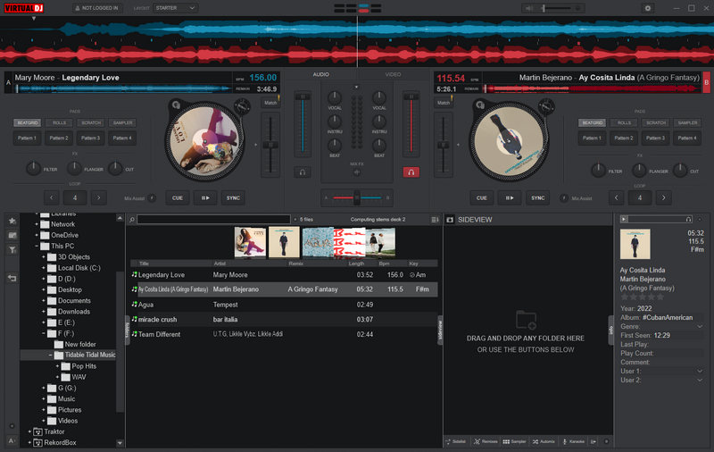Expand the Network tree node
Viewport: 714px width, 452px height.
(x=37, y=224)
